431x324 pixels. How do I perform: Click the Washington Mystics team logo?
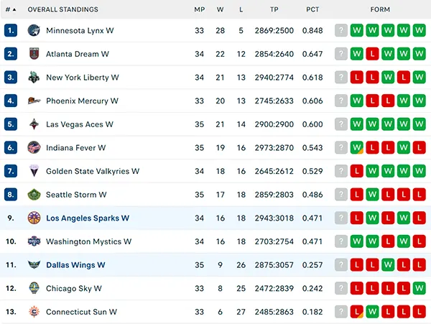[34, 241]
